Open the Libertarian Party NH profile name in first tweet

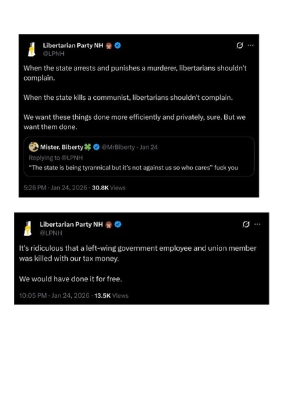[x=73, y=45]
